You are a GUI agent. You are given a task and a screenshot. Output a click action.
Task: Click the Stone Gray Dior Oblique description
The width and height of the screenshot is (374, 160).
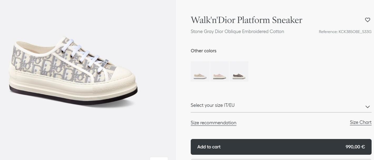click(x=237, y=32)
